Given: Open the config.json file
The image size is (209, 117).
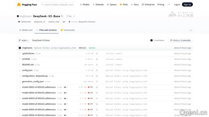Looking at the screenshot, I should [27, 70].
